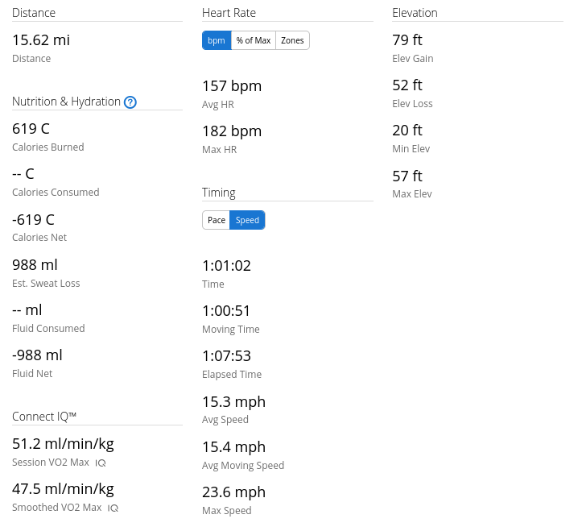Select Speed in the Timing section
The height and width of the screenshot is (527, 582).
point(247,220)
